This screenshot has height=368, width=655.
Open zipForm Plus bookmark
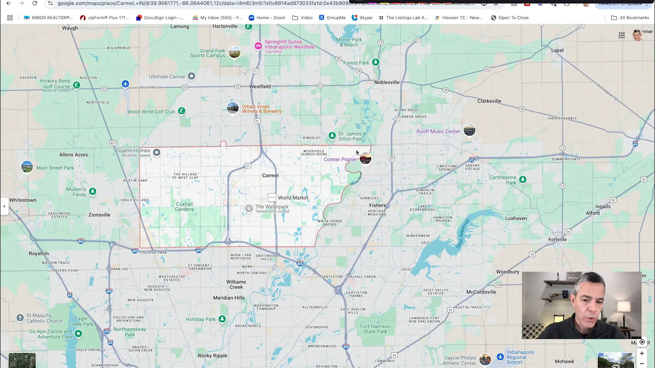pos(104,18)
